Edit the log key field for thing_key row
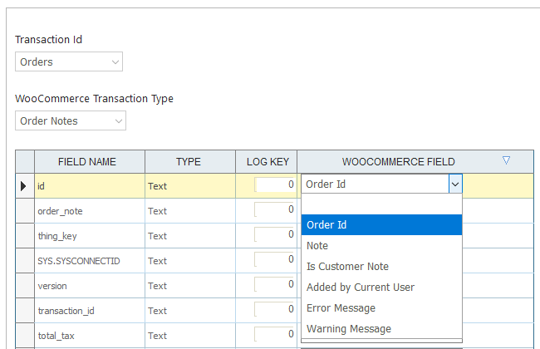Viewport: 540px width, 349px height. (x=274, y=234)
